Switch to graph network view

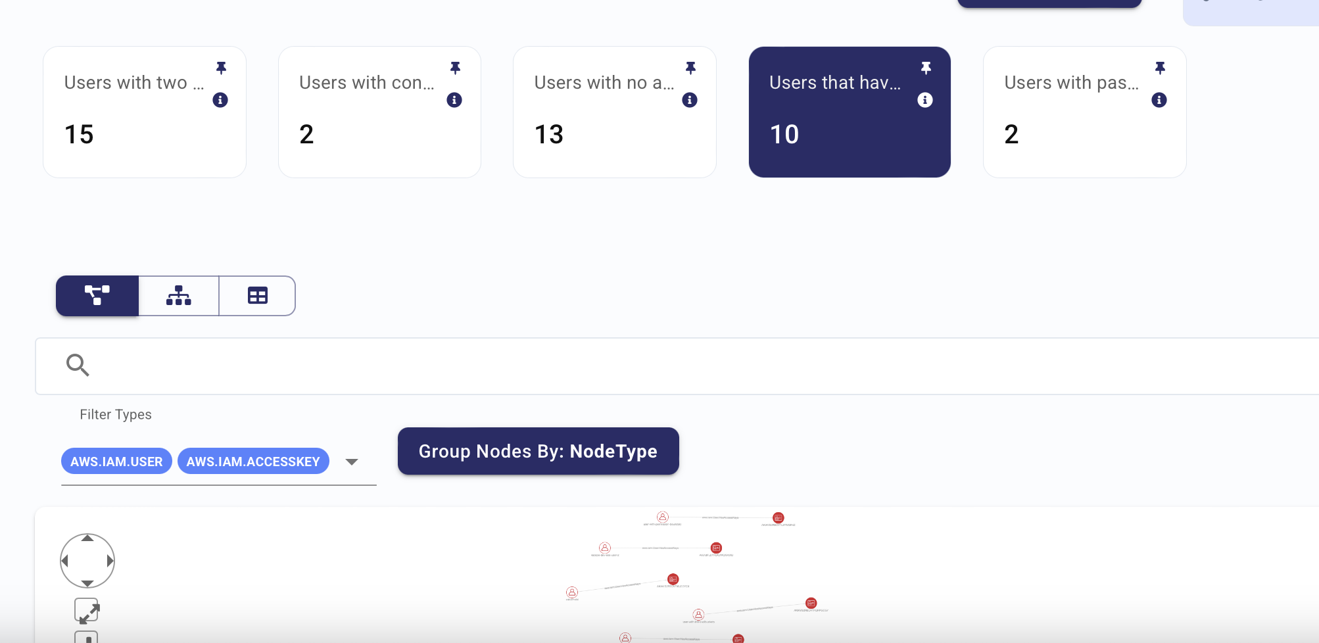(97, 296)
